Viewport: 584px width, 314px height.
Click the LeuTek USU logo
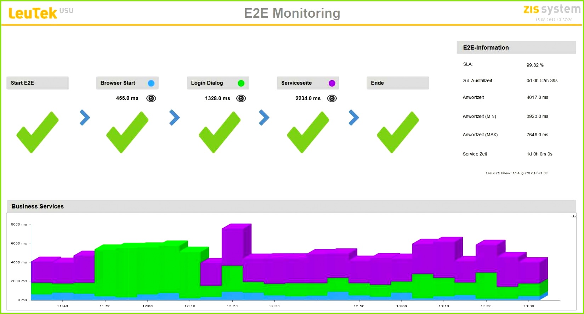(x=41, y=13)
